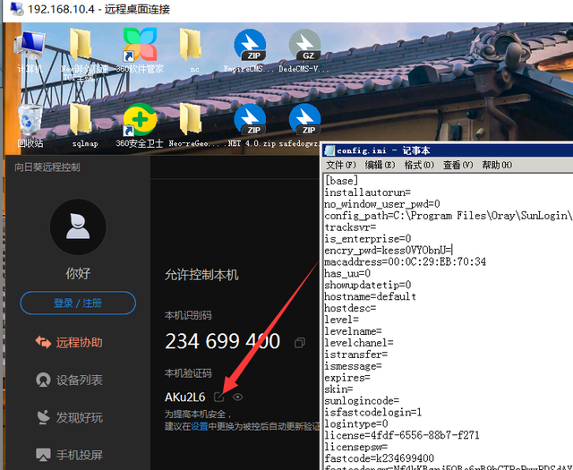This screenshot has width=573, height=470.
Task: Click the license=4fdf-6556-88b7-f271 line
Action: [x=402, y=435]
